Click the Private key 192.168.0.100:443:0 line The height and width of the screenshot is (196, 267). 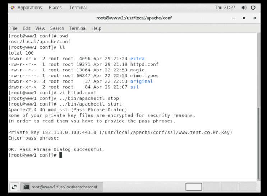click(x=120, y=132)
